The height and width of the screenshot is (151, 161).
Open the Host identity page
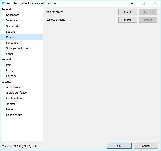[14, 115]
